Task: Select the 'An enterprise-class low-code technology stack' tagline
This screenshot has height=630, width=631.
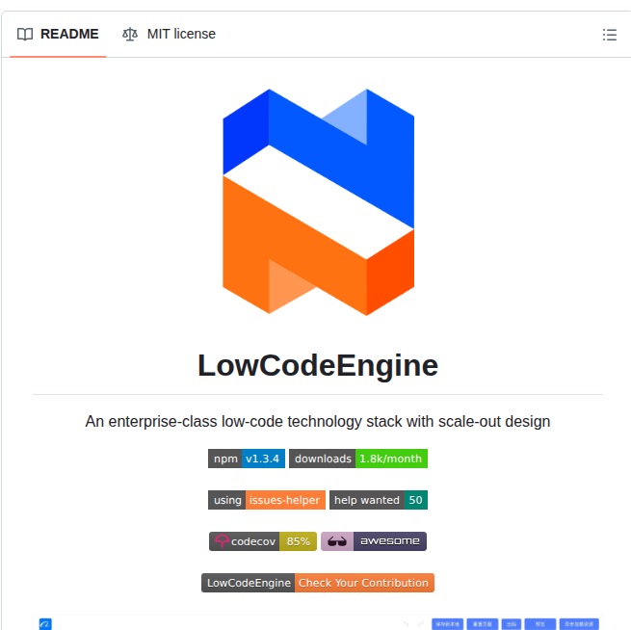Action: (x=318, y=422)
